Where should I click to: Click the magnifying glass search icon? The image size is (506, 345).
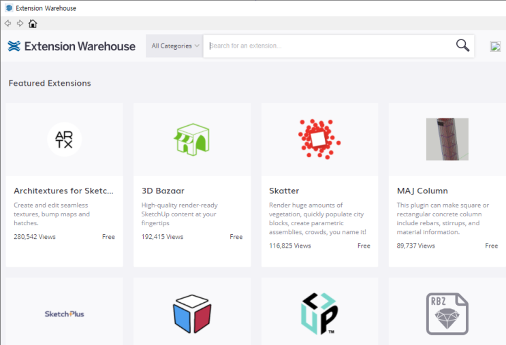pyautogui.click(x=462, y=46)
